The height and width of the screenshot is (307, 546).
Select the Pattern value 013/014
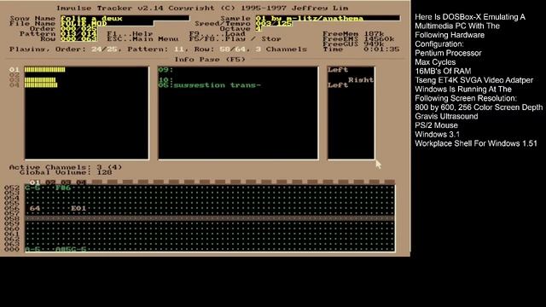click(x=78, y=34)
